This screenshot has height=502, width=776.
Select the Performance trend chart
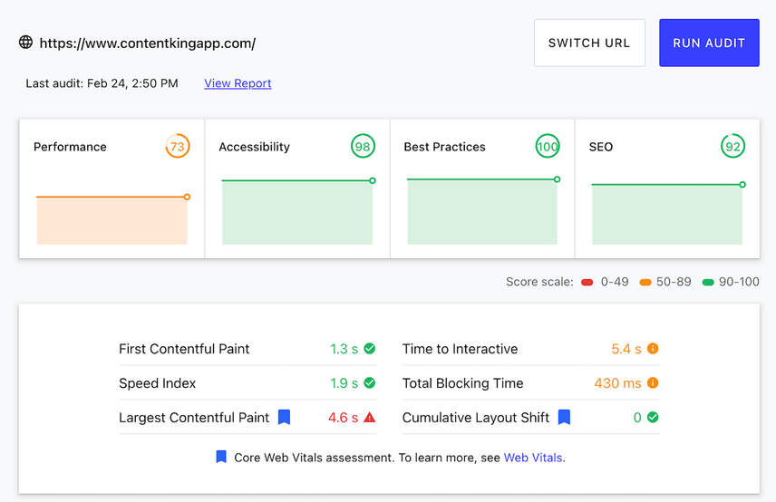click(x=112, y=219)
